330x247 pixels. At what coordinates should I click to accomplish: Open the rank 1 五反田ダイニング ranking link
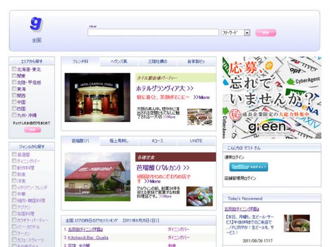86,230
